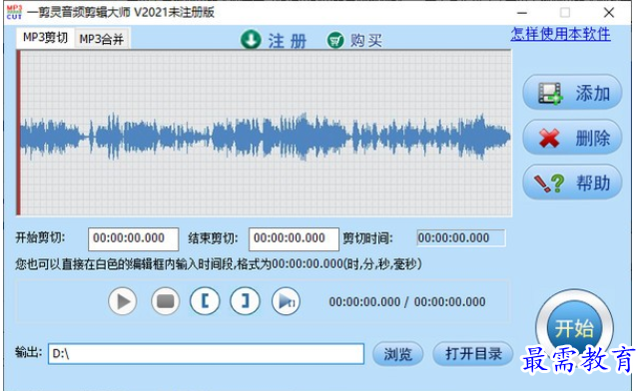Open the MP3合并 tab

click(x=102, y=39)
